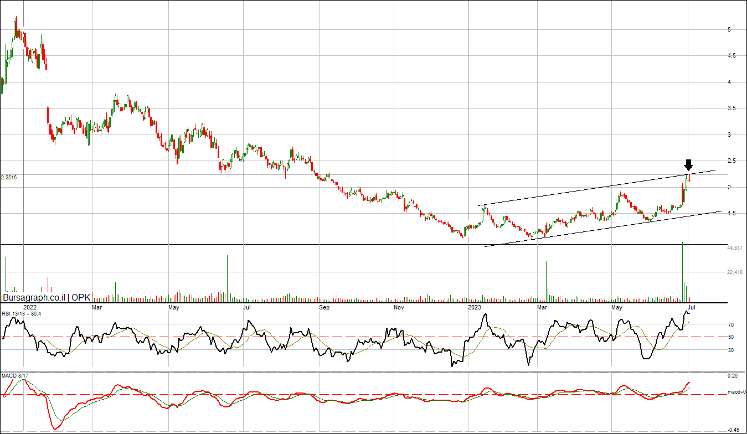747x434 pixels.
Task: Select the 2022 date axis label
Action: pyautogui.click(x=30, y=307)
